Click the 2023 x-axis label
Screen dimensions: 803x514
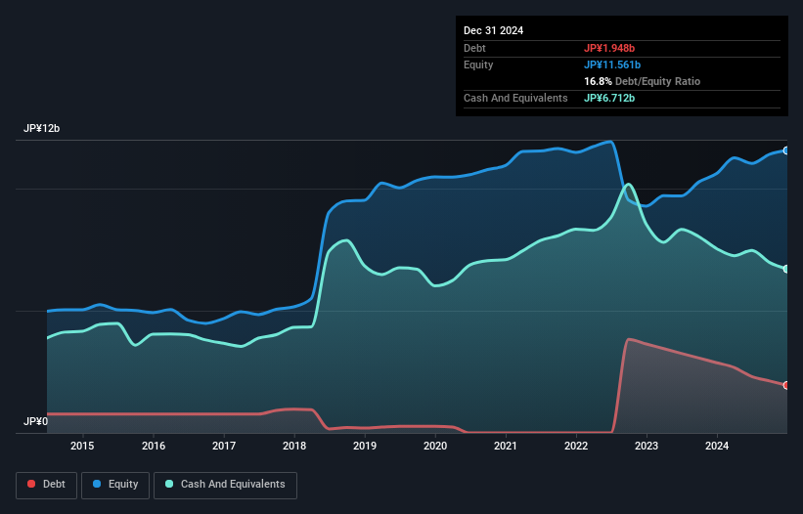647,446
